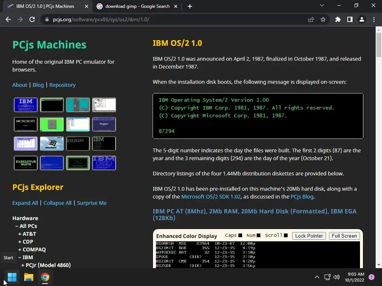Open File Explorer from the taskbar

tap(28, 277)
